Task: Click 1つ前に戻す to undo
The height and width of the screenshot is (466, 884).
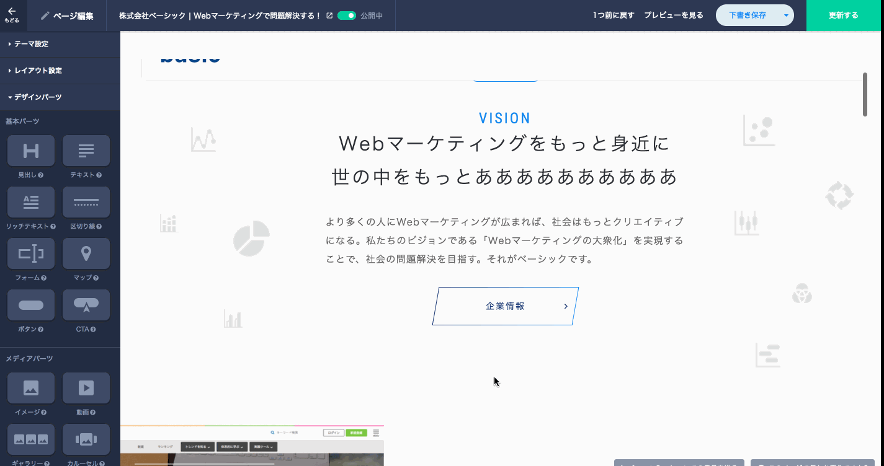Action: 614,15
